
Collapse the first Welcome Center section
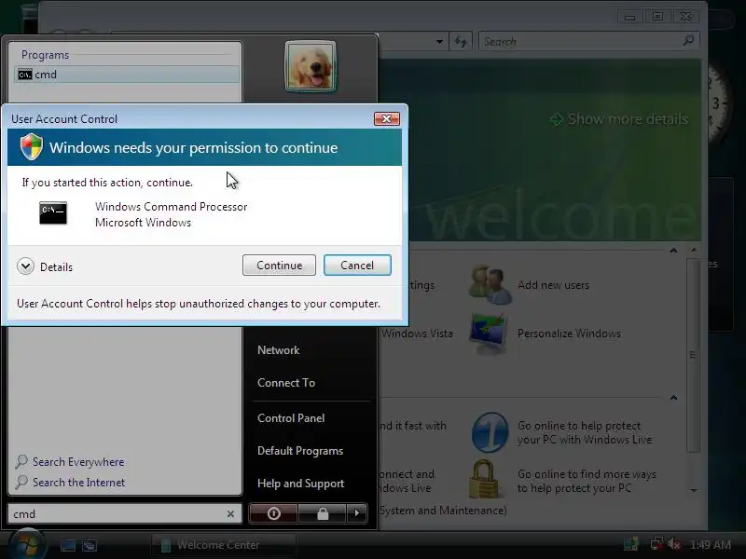673,250
